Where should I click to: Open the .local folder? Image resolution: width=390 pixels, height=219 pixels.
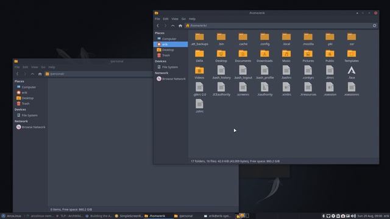tap(286, 39)
